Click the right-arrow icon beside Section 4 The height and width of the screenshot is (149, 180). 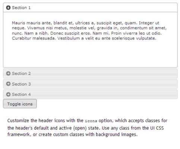[x=8, y=94]
